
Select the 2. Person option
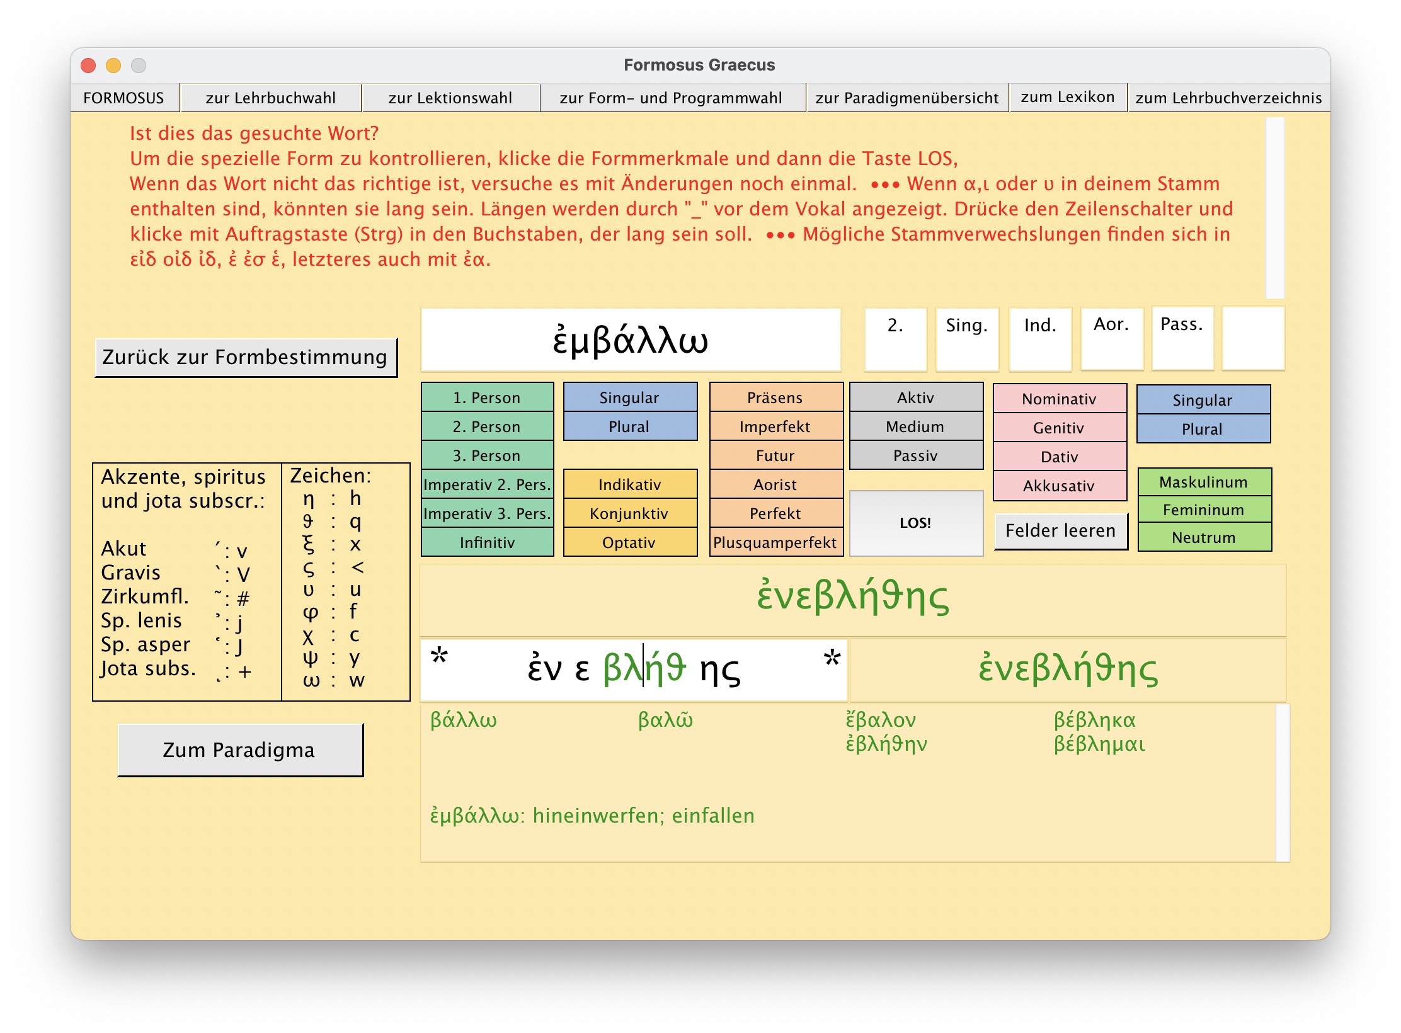486,427
